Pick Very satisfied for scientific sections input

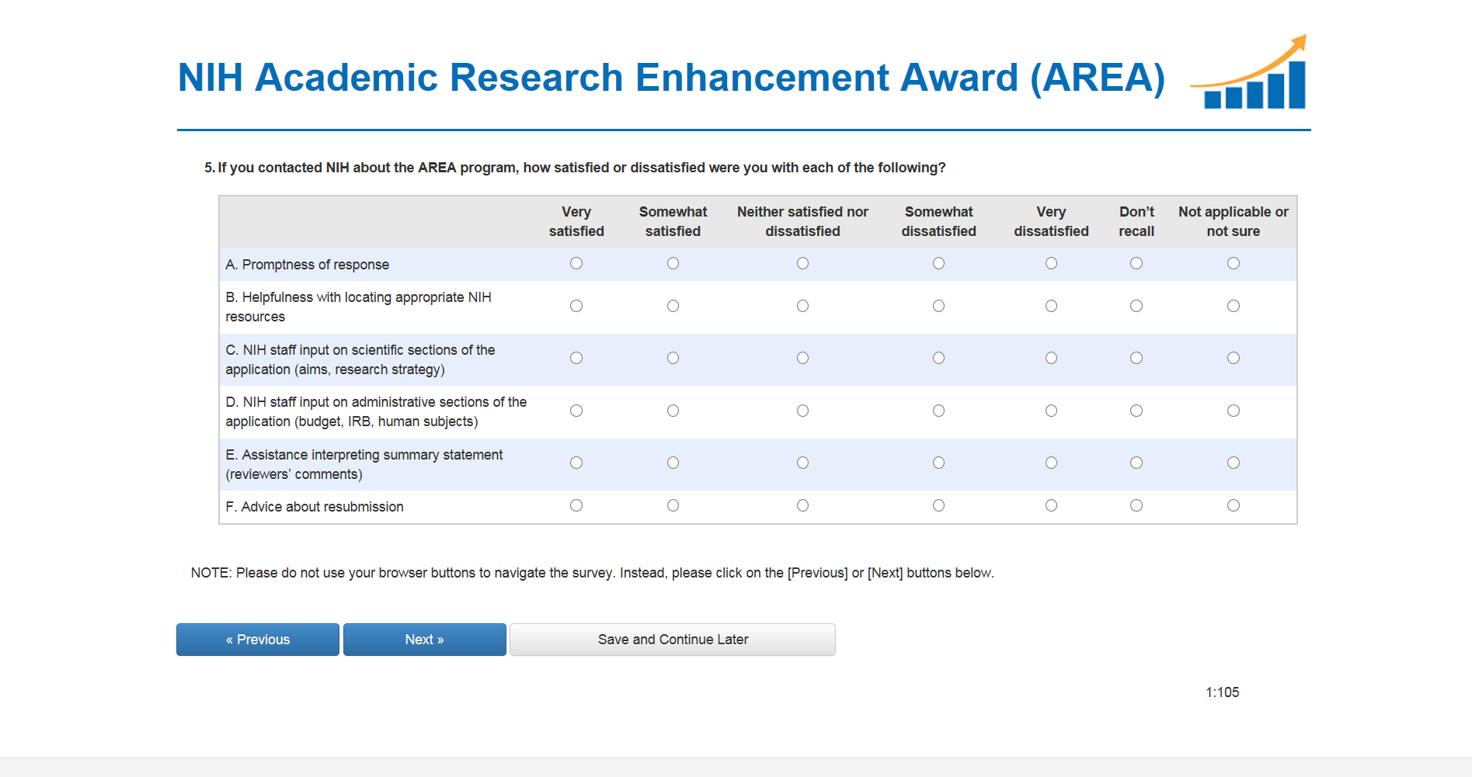pos(576,359)
